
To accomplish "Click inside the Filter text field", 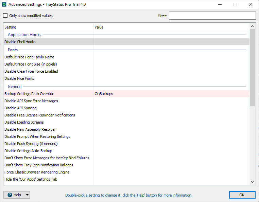I will pyautogui.click(x=212, y=16).
